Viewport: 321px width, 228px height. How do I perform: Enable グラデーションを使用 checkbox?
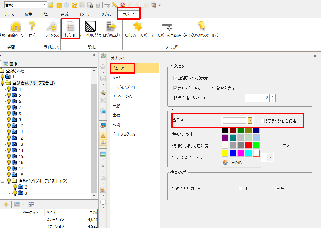pyautogui.click(x=262, y=121)
